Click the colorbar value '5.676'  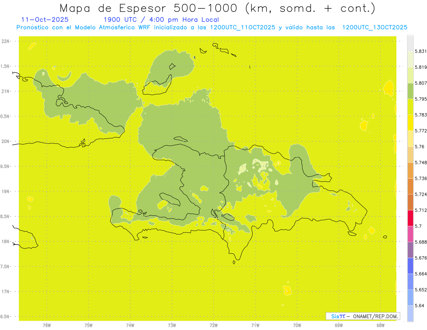421,258
